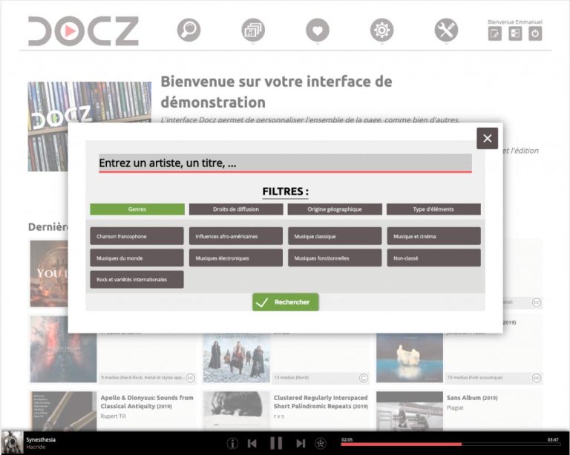Open Apollo & Dionysus album title

coord(147,402)
